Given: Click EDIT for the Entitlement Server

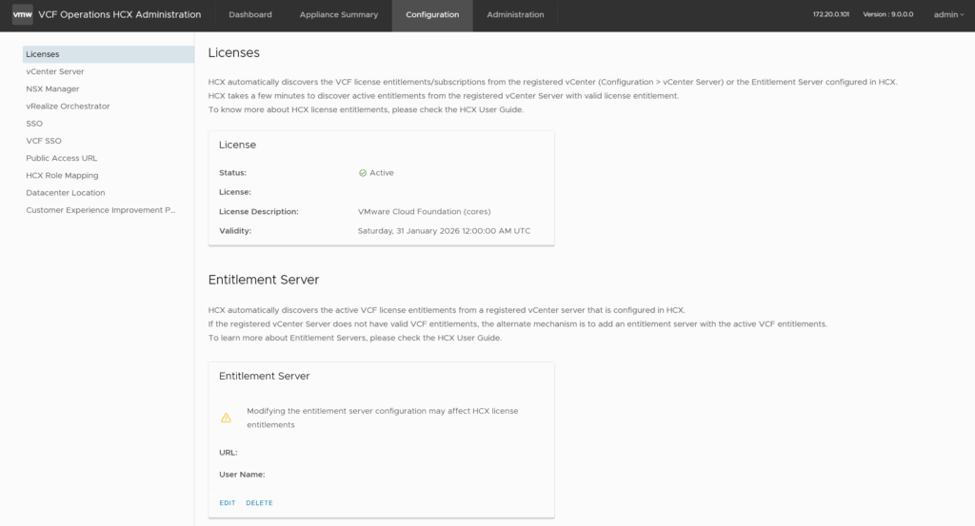Looking at the screenshot, I should click(x=228, y=503).
